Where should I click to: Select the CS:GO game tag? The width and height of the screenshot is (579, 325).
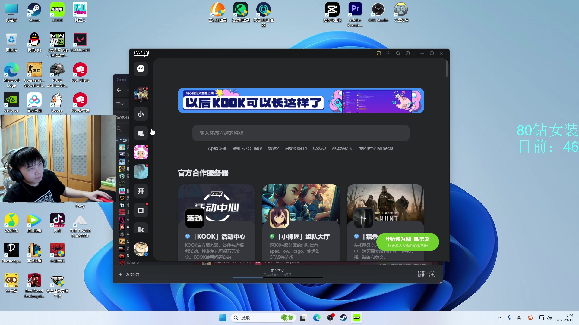(319, 148)
